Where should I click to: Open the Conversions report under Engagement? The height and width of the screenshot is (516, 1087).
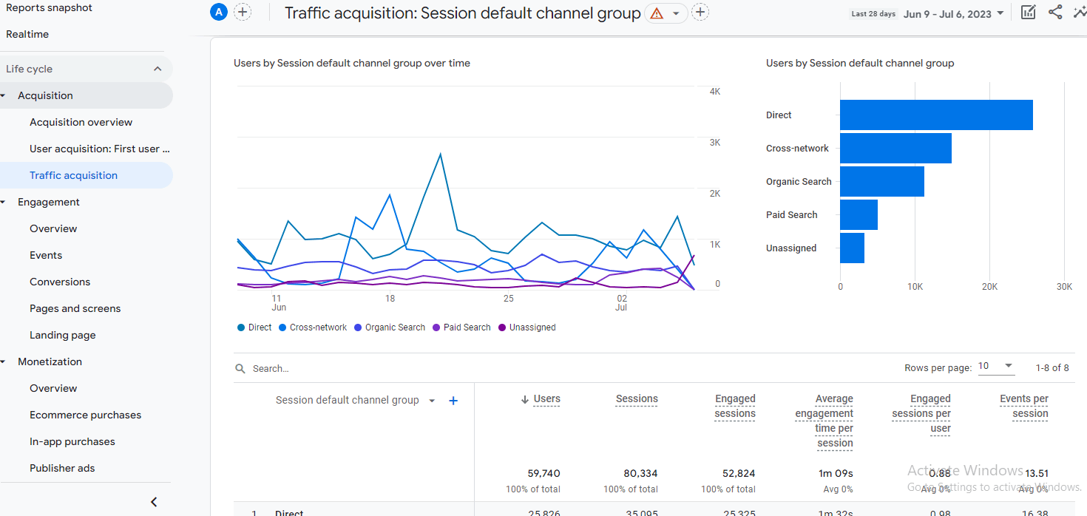(x=60, y=282)
